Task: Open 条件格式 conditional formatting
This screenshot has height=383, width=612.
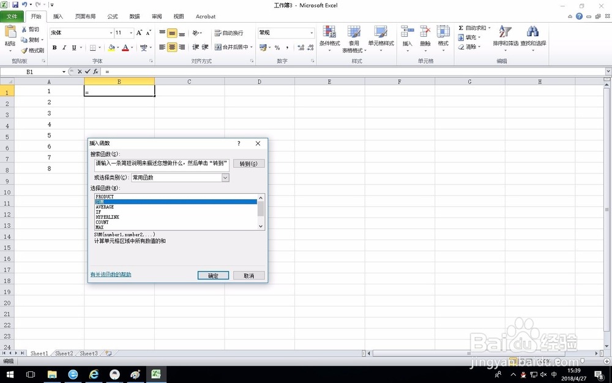Action: [329, 39]
